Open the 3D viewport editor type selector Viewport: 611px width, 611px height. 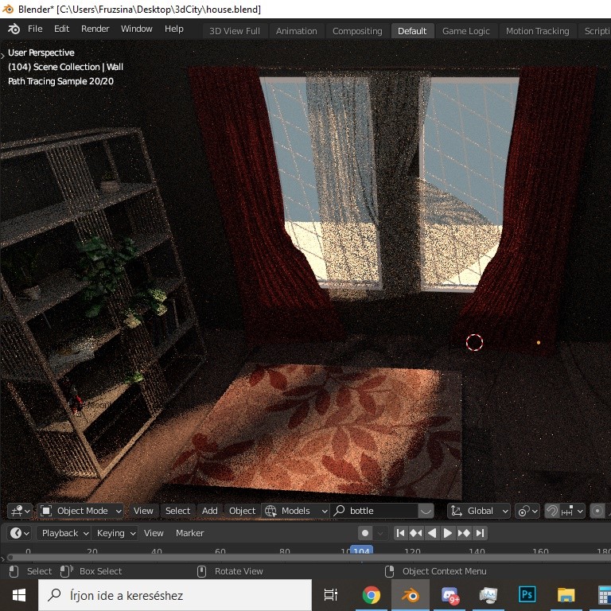(20, 511)
